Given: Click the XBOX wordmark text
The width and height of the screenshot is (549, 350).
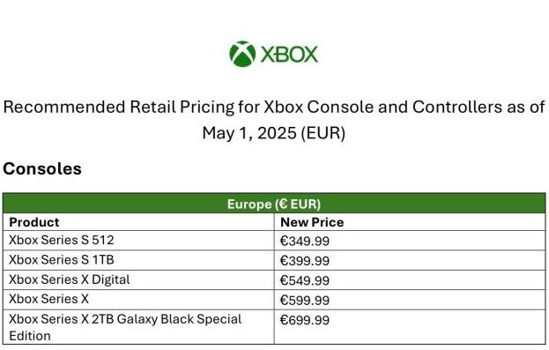Looking at the screenshot, I should click(x=289, y=55).
